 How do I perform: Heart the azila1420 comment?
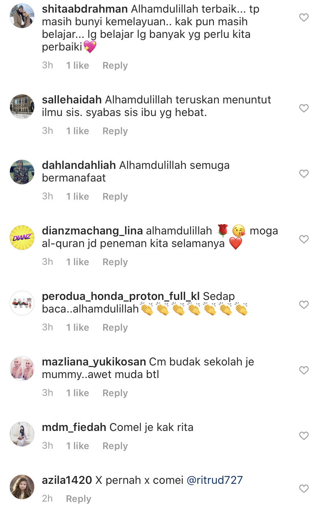(x=304, y=489)
